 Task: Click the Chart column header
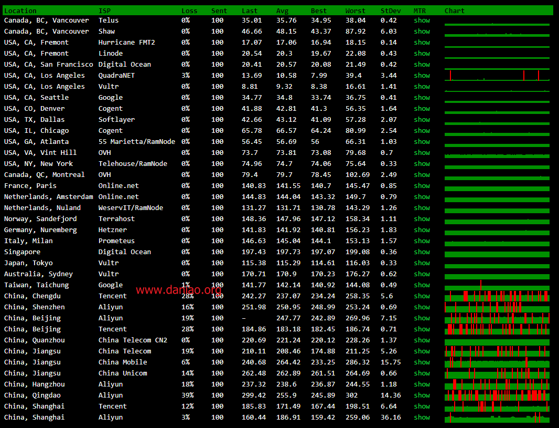coord(455,11)
